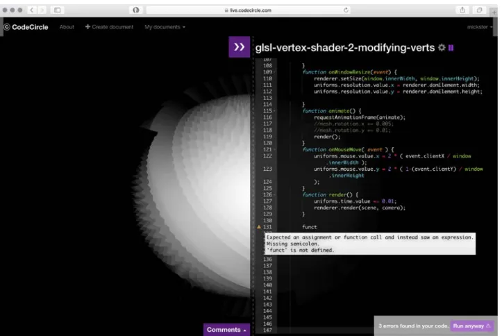Click 'renderer.render(scene, camera);' line
The width and height of the screenshot is (502, 336).
[x=360, y=208]
